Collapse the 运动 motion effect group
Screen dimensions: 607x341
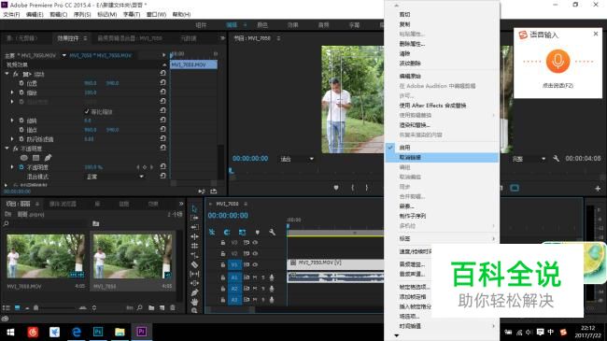(7, 74)
